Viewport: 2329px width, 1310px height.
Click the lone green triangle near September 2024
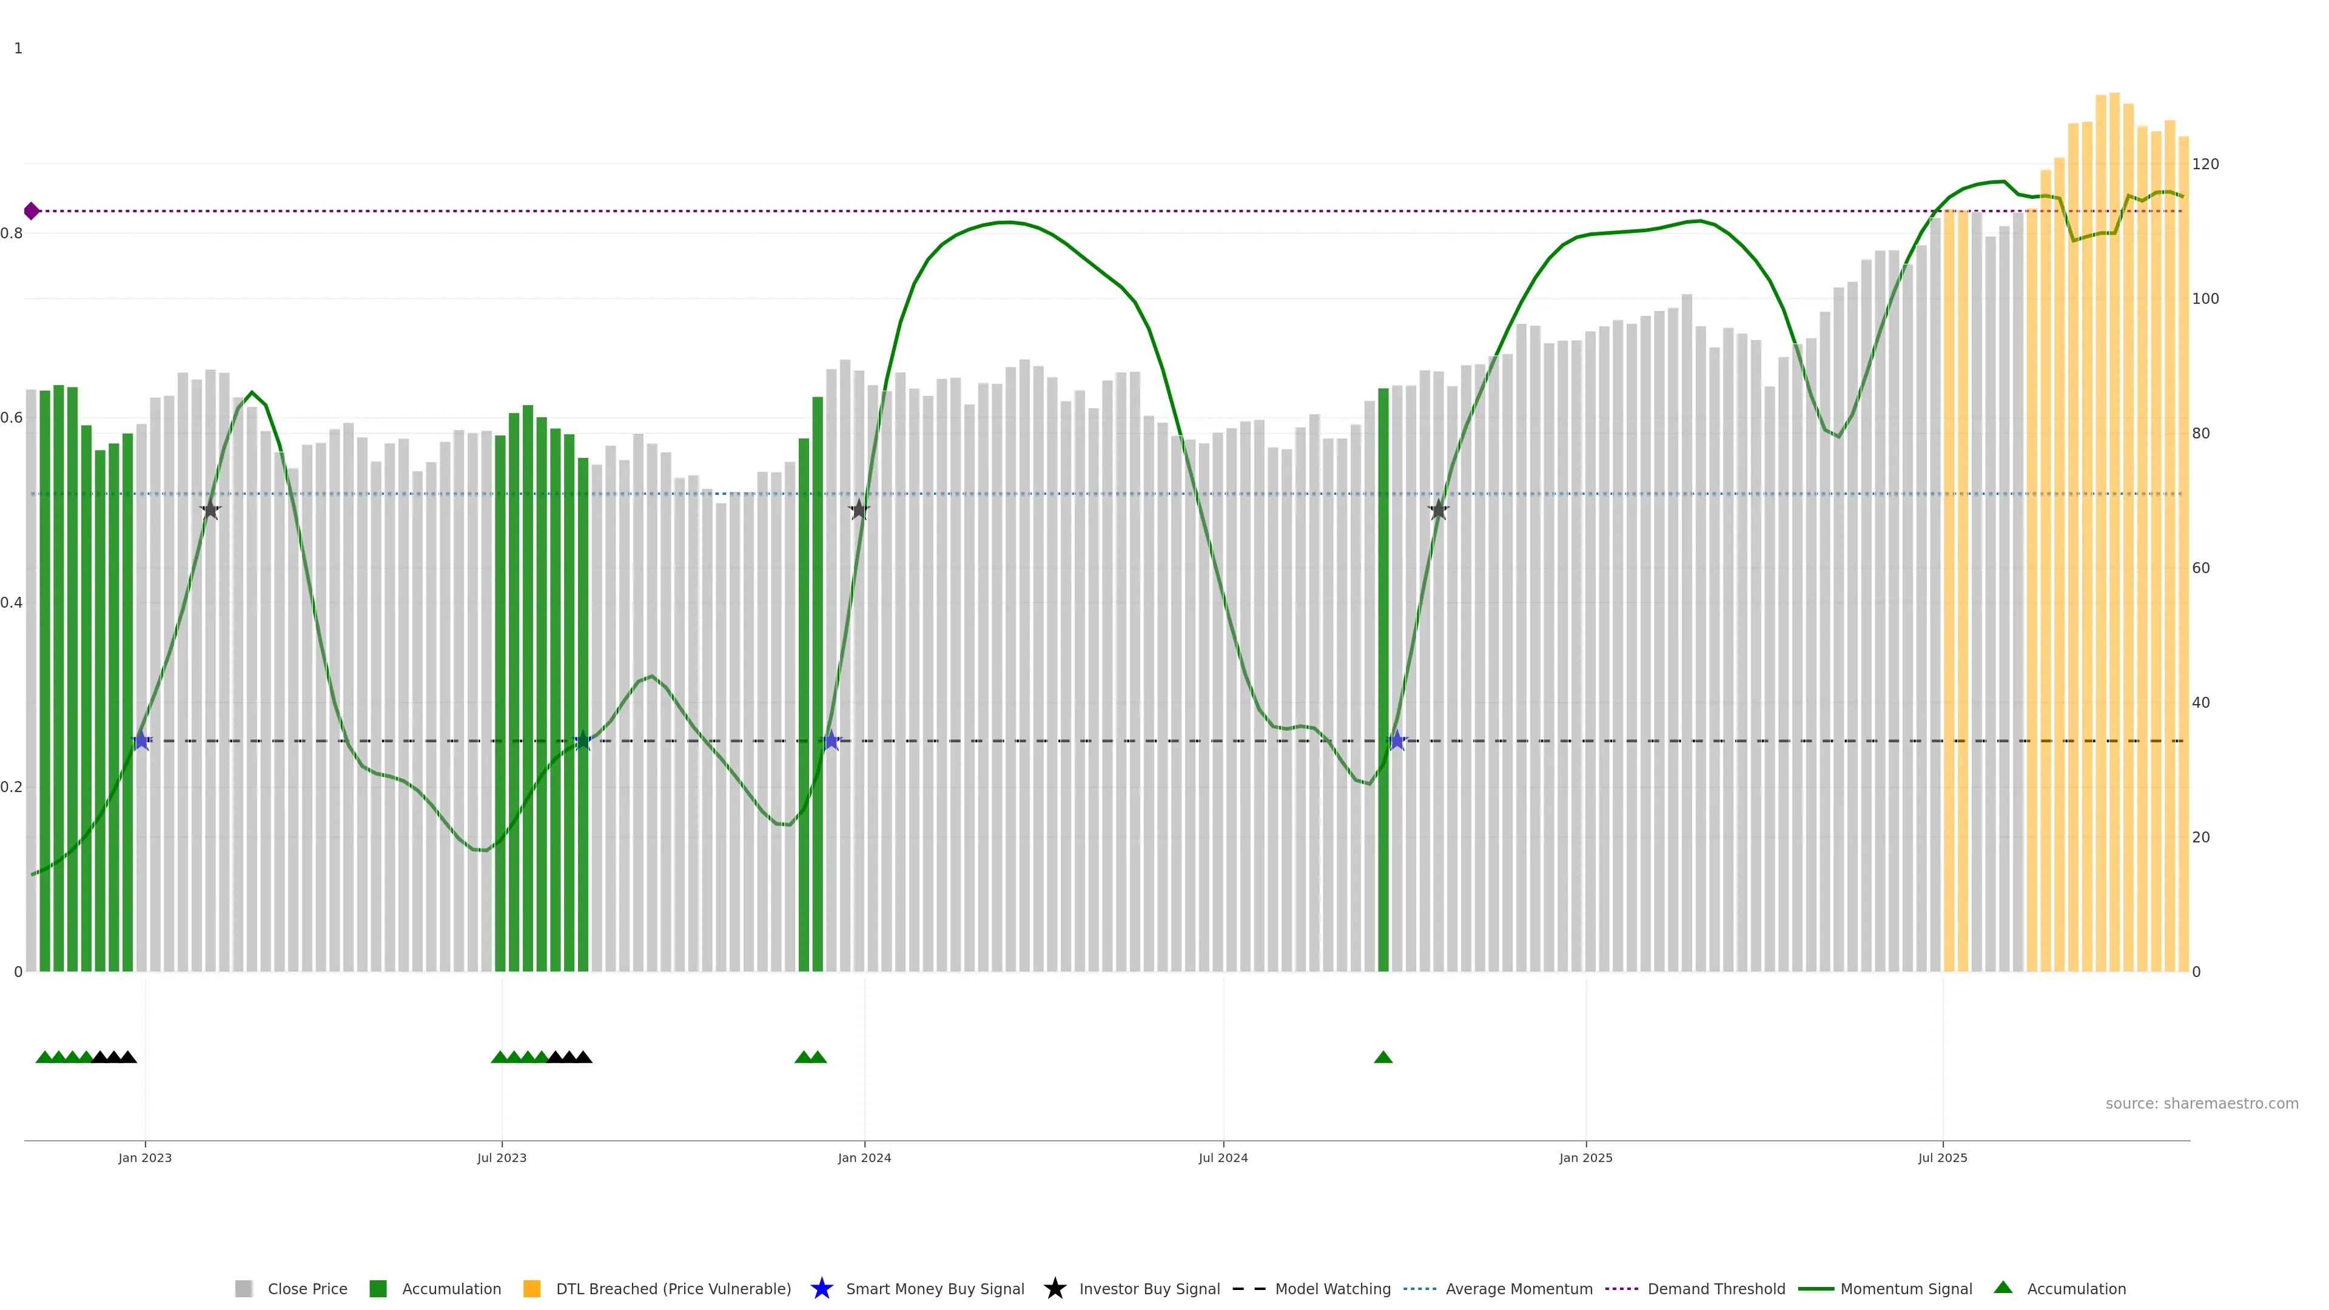pos(1382,1057)
